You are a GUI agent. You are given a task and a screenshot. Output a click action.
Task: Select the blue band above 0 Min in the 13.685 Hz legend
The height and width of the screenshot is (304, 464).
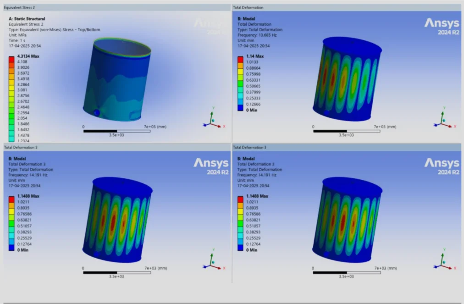coord(241,108)
